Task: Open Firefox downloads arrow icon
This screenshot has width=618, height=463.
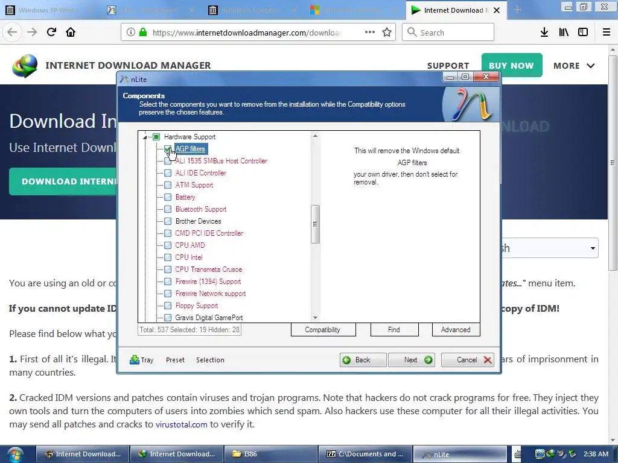Action: click(544, 33)
